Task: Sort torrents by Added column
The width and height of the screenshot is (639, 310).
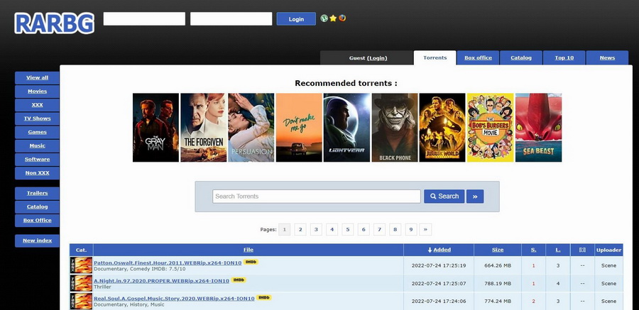Action: pyautogui.click(x=439, y=250)
